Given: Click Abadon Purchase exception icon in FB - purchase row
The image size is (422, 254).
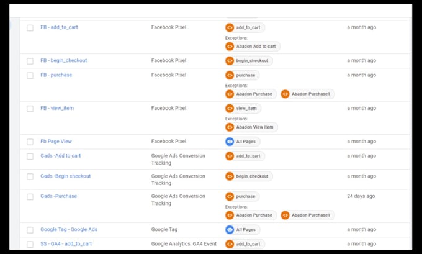Looking at the screenshot, I should 230,94.
